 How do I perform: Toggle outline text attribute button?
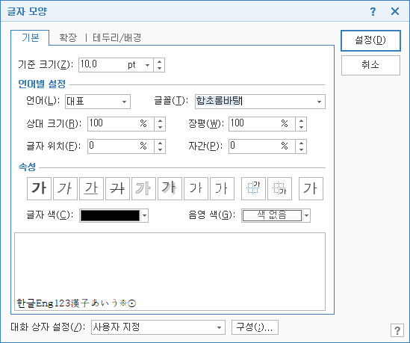(x=143, y=188)
